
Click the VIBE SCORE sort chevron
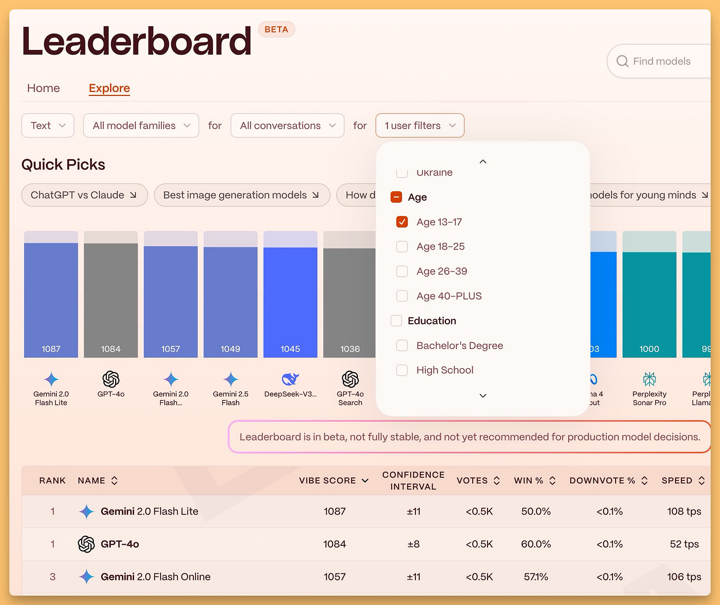[365, 480]
